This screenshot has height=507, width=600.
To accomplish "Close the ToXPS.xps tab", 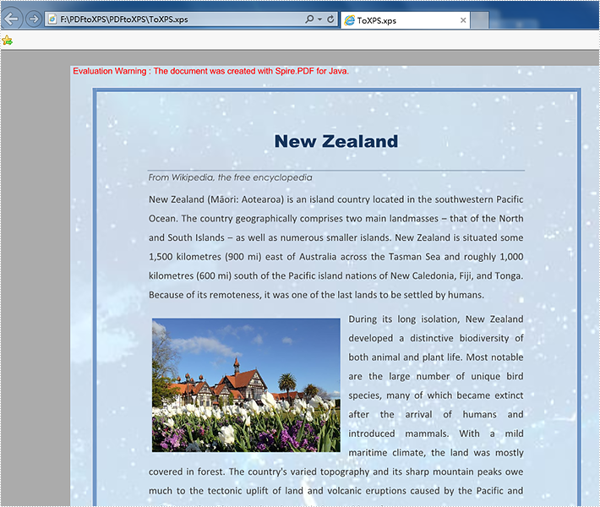I will pyautogui.click(x=463, y=20).
